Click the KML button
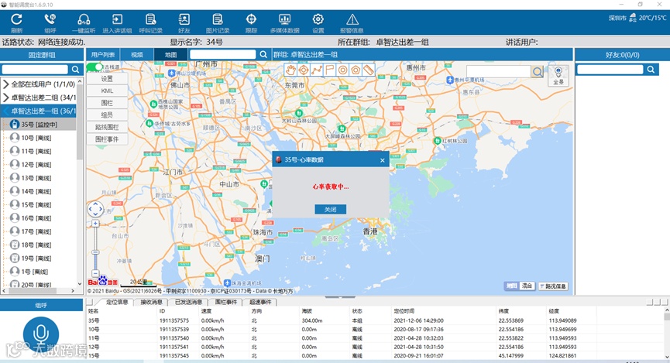 (107, 91)
